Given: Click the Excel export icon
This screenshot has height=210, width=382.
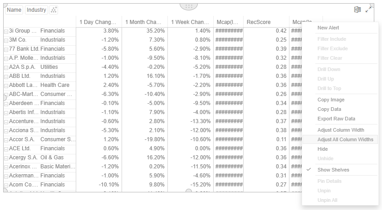Looking at the screenshot, I should tap(358, 10).
